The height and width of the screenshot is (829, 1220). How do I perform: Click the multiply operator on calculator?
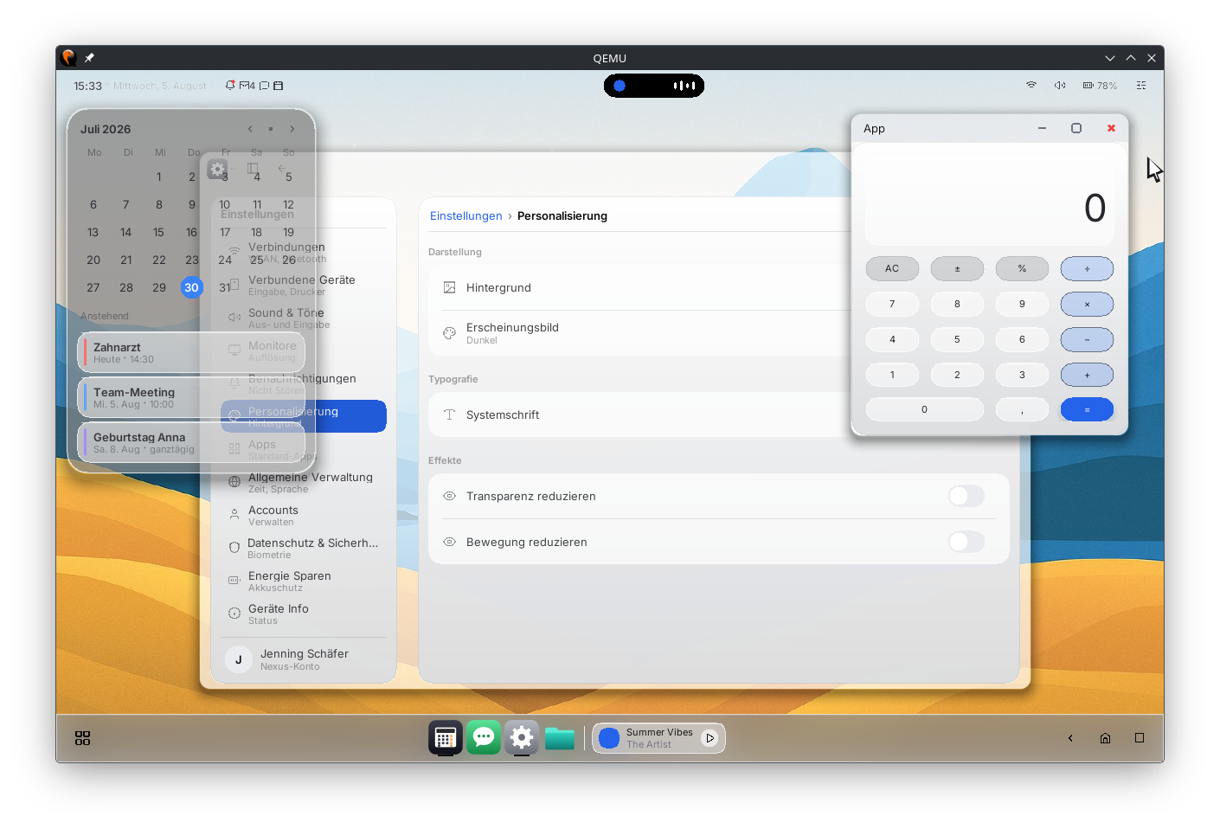(x=1087, y=305)
